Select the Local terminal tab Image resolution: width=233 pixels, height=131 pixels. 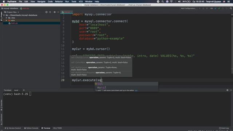[16, 90]
